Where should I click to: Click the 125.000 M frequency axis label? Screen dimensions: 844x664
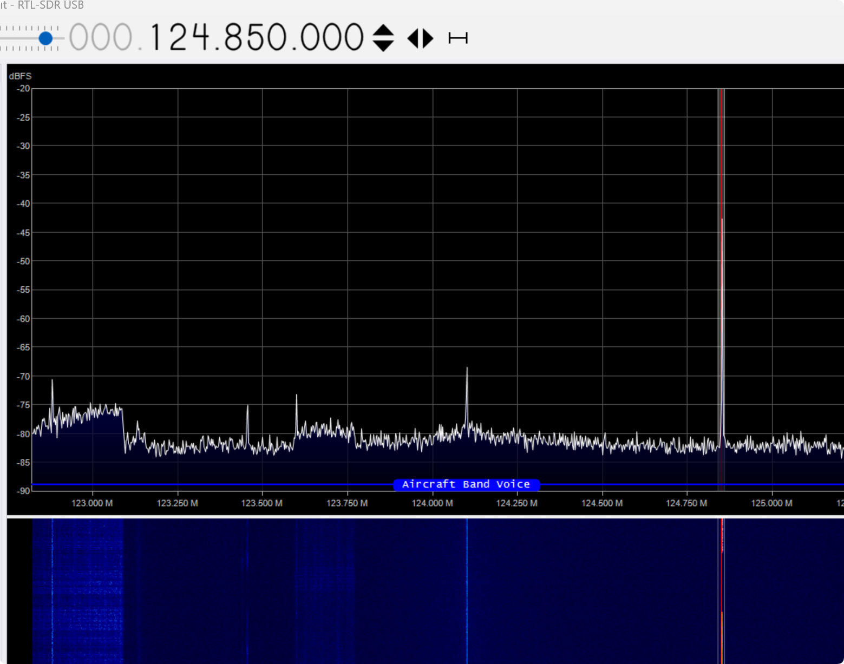771,503
